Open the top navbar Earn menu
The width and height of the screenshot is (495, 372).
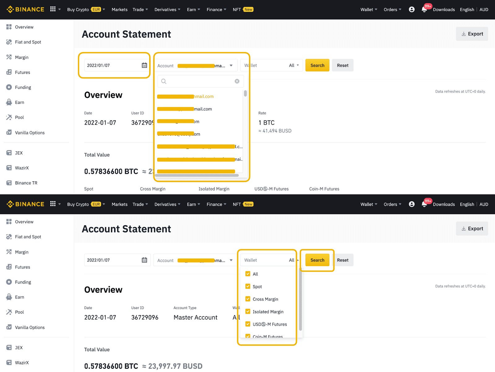pos(193,10)
